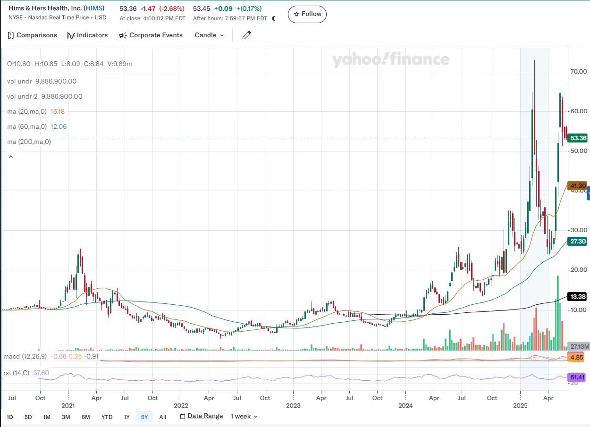The width and height of the screenshot is (590, 427).
Task: Select the 3M time range
Action: [x=66, y=417]
